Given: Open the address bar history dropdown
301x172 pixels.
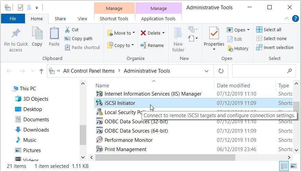Looking at the screenshot, I should [x=207, y=71].
